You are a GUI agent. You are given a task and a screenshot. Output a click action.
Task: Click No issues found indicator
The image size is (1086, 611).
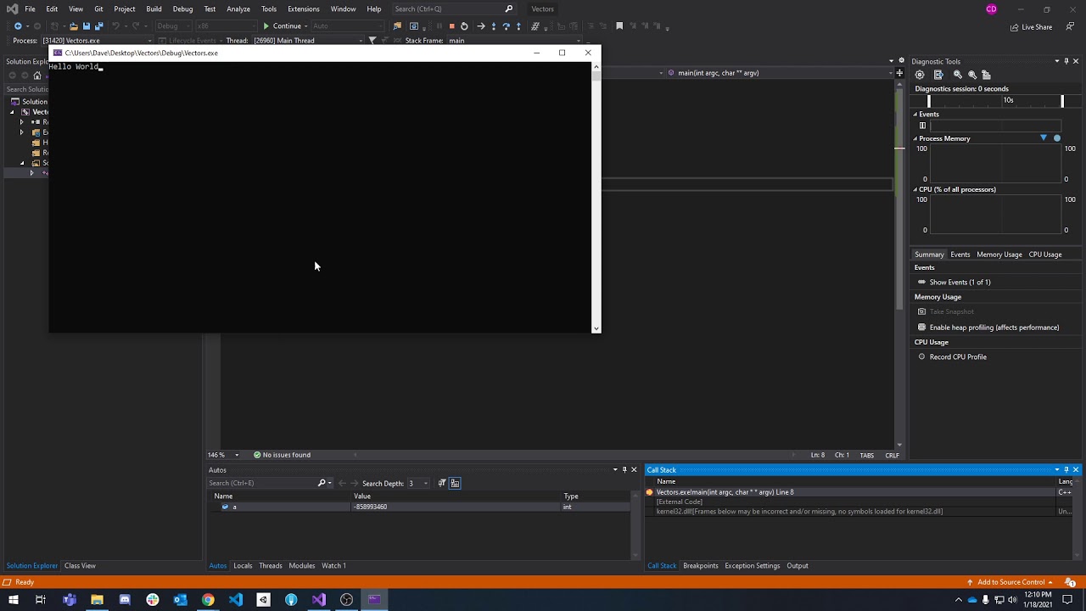282,455
